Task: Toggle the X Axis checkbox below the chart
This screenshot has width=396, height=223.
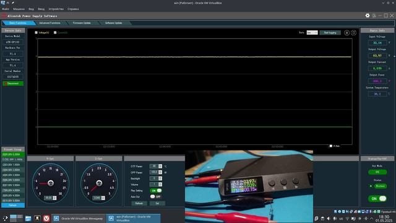Action: tap(331, 146)
